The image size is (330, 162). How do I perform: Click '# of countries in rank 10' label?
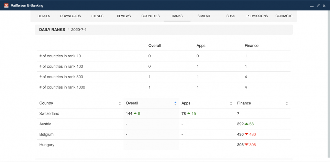[x=60, y=56]
